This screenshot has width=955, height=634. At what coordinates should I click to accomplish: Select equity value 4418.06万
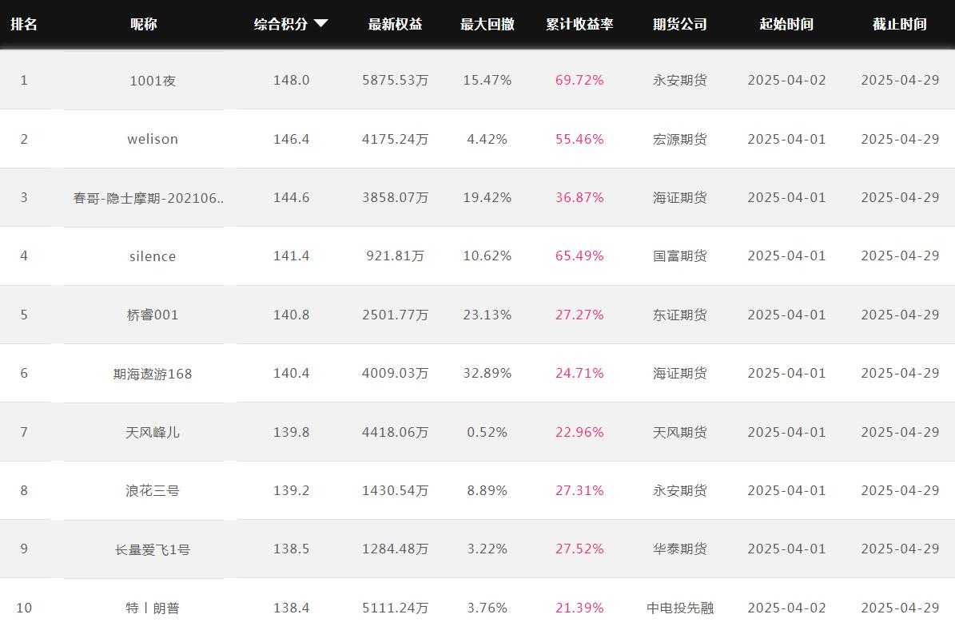coord(396,433)
